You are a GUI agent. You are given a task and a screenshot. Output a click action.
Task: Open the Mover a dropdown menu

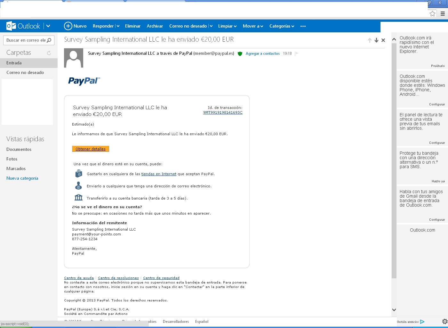point(253,26)
